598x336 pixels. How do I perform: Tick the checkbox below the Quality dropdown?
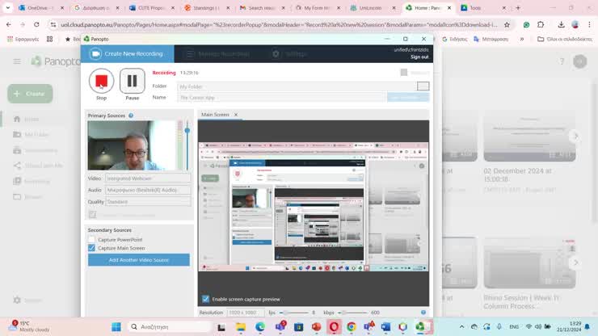pyautogui.click(x=92, y=214)
